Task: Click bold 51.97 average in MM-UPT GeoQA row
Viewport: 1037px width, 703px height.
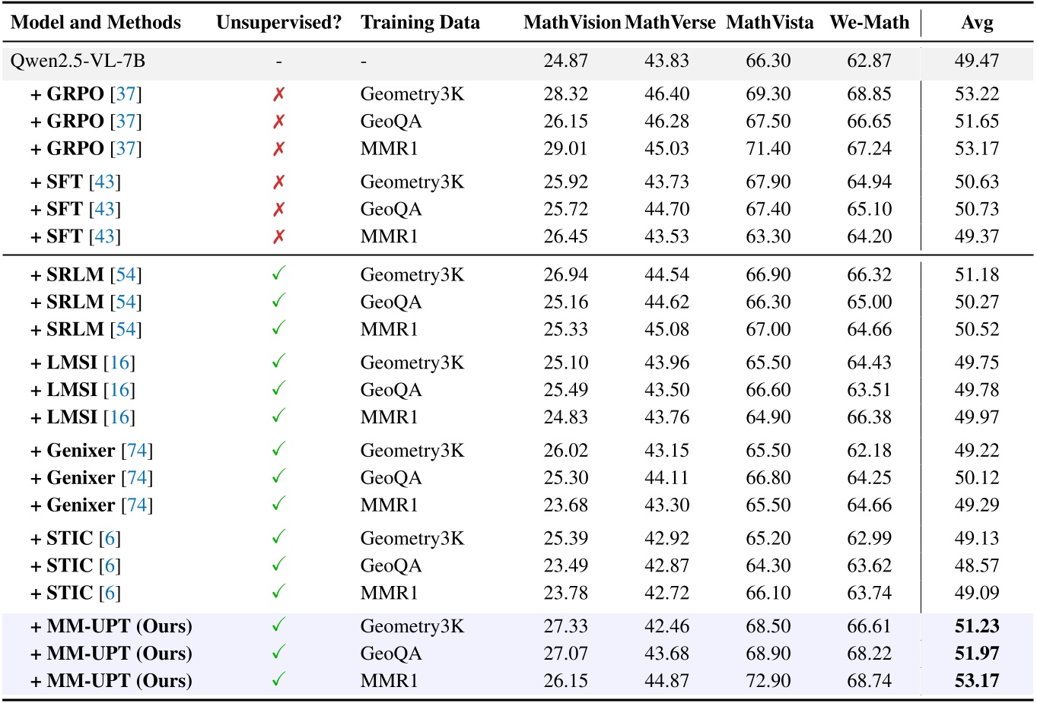Action: click(977, 654)
